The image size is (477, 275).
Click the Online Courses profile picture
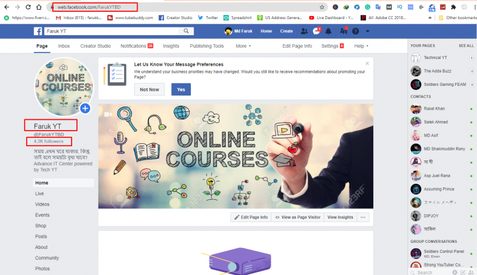(64, 87)
